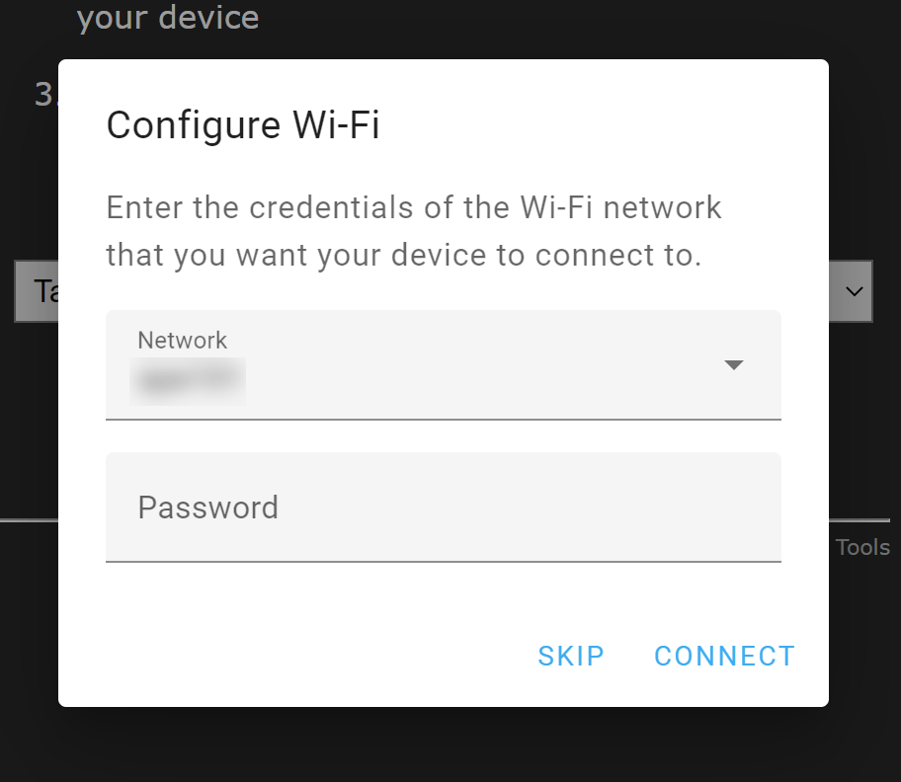
Task: Click the Password placeholder text
Action: coord(207,508)
